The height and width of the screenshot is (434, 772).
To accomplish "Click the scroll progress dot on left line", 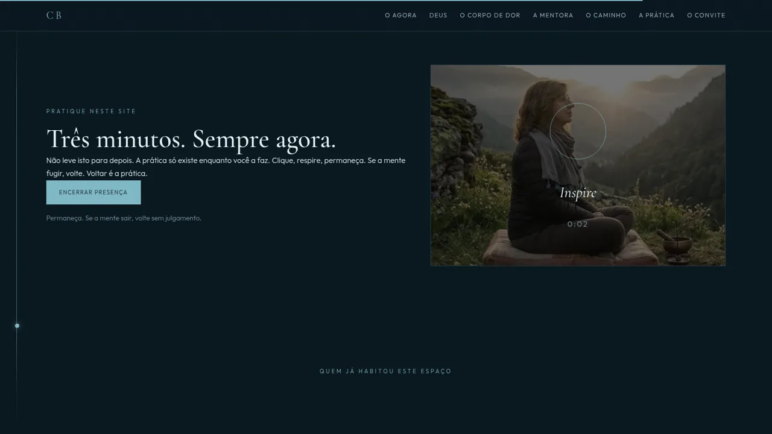I will pos(17,325).
